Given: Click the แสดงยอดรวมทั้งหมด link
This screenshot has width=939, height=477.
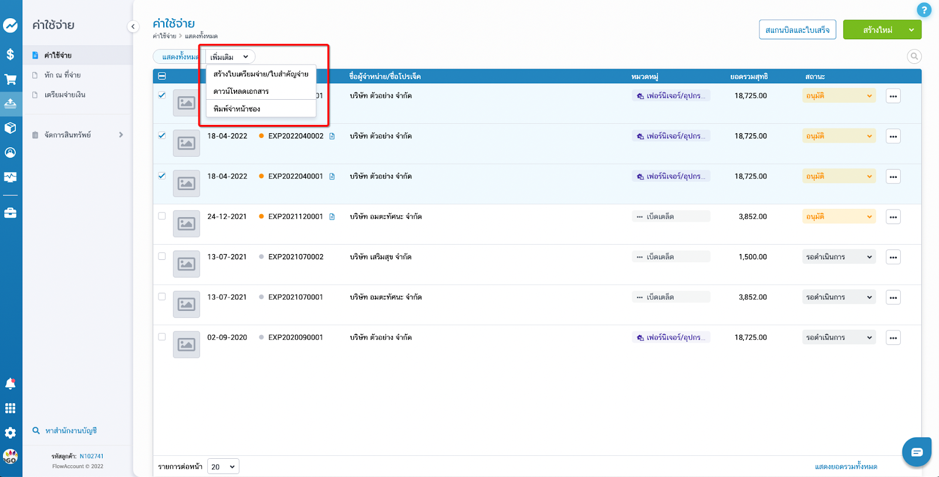Looking at the screenshot, I should (846, 466).
